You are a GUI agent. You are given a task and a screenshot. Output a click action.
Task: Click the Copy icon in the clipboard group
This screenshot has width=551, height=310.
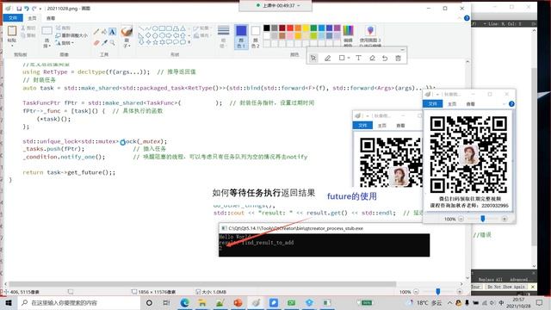point(23,35)
